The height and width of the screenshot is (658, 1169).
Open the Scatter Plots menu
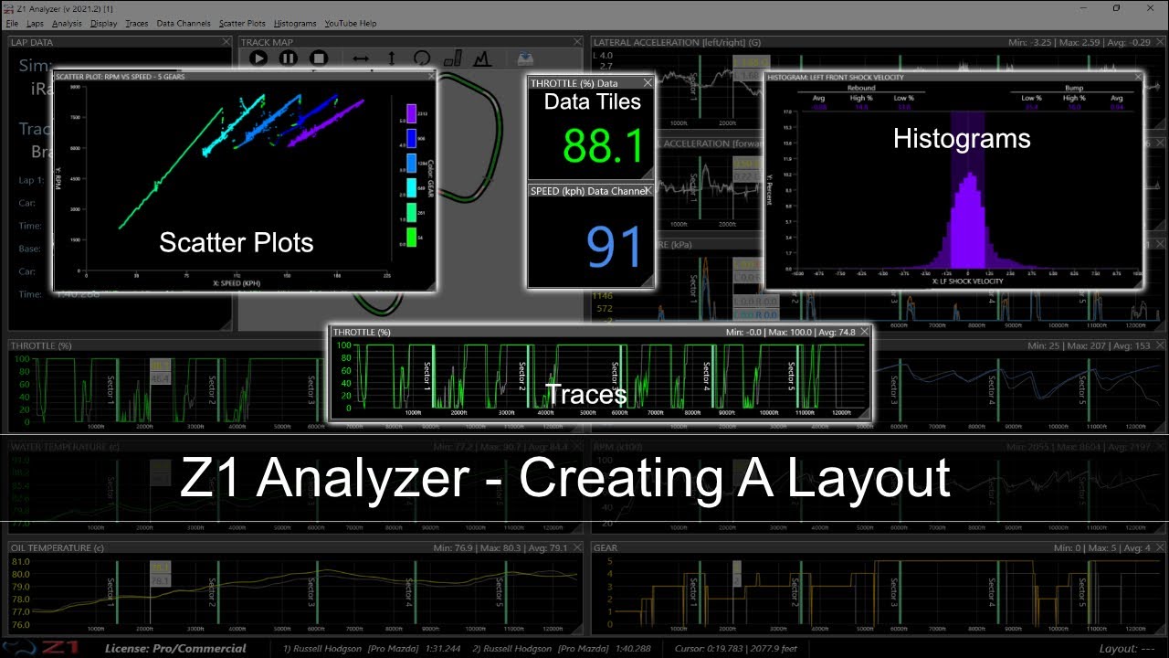[242, 23]
